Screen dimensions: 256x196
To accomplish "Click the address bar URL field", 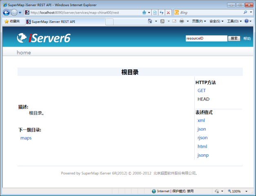I will (85, 13).
